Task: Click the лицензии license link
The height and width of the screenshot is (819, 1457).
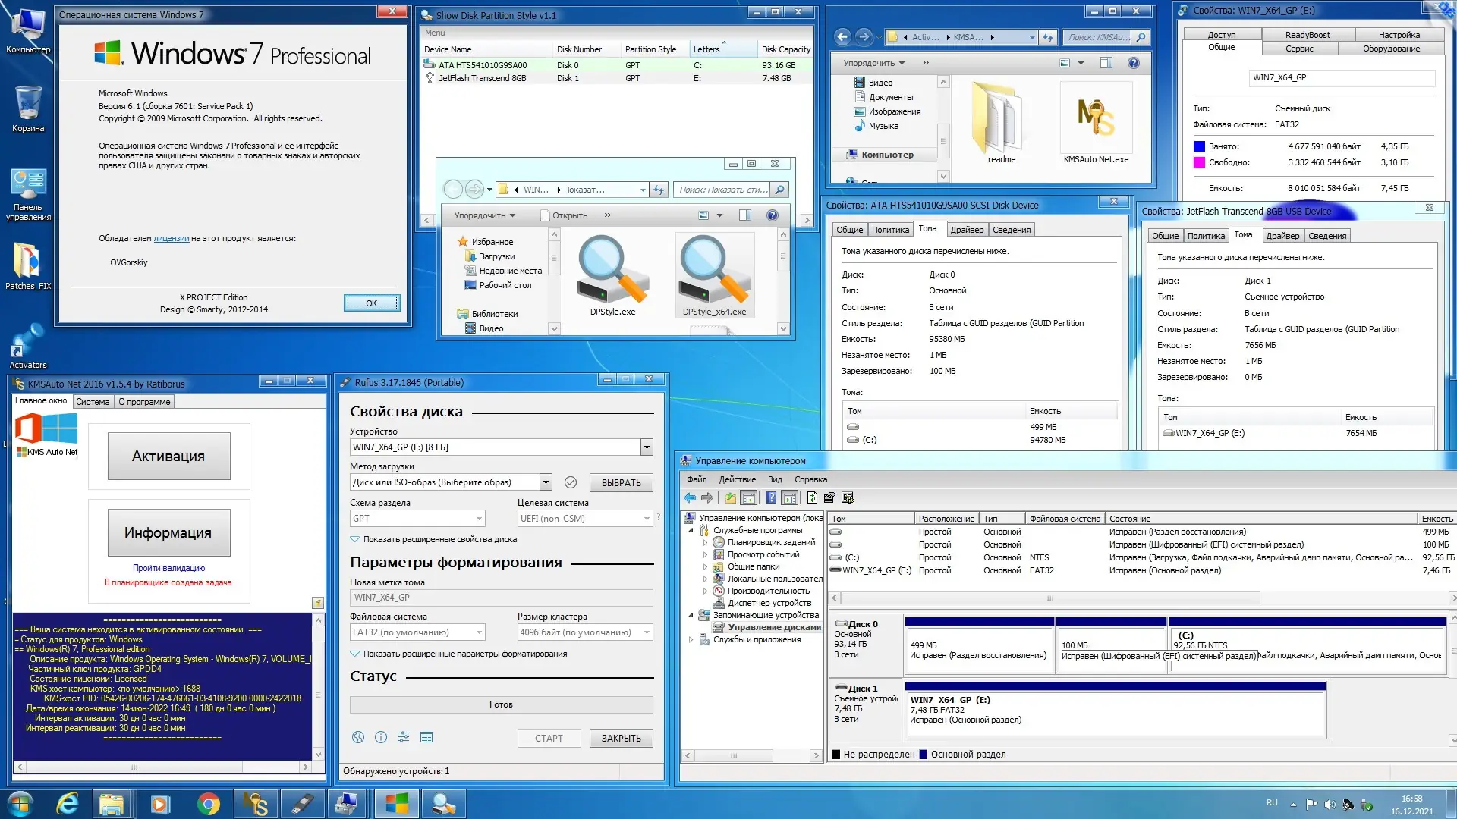Action: [172, 238]
